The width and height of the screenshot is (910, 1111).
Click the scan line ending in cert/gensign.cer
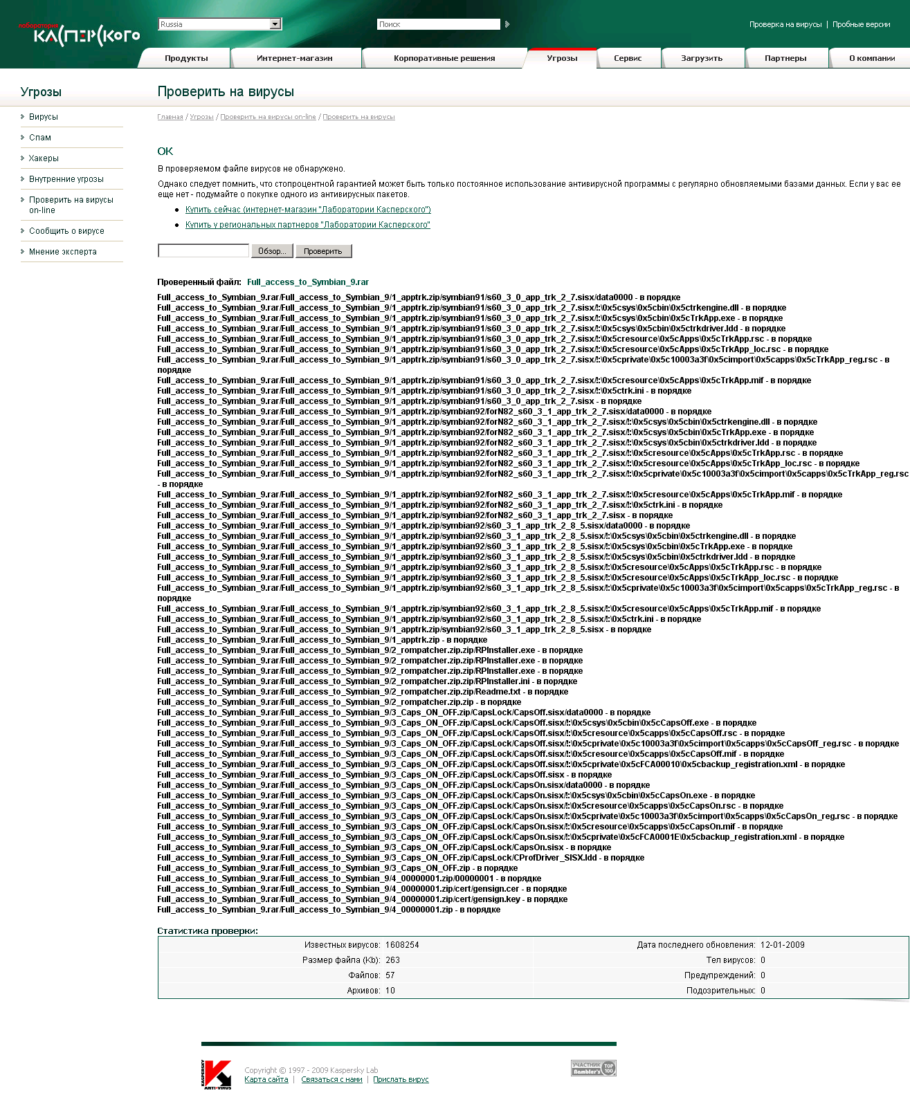tap(362, 889)
